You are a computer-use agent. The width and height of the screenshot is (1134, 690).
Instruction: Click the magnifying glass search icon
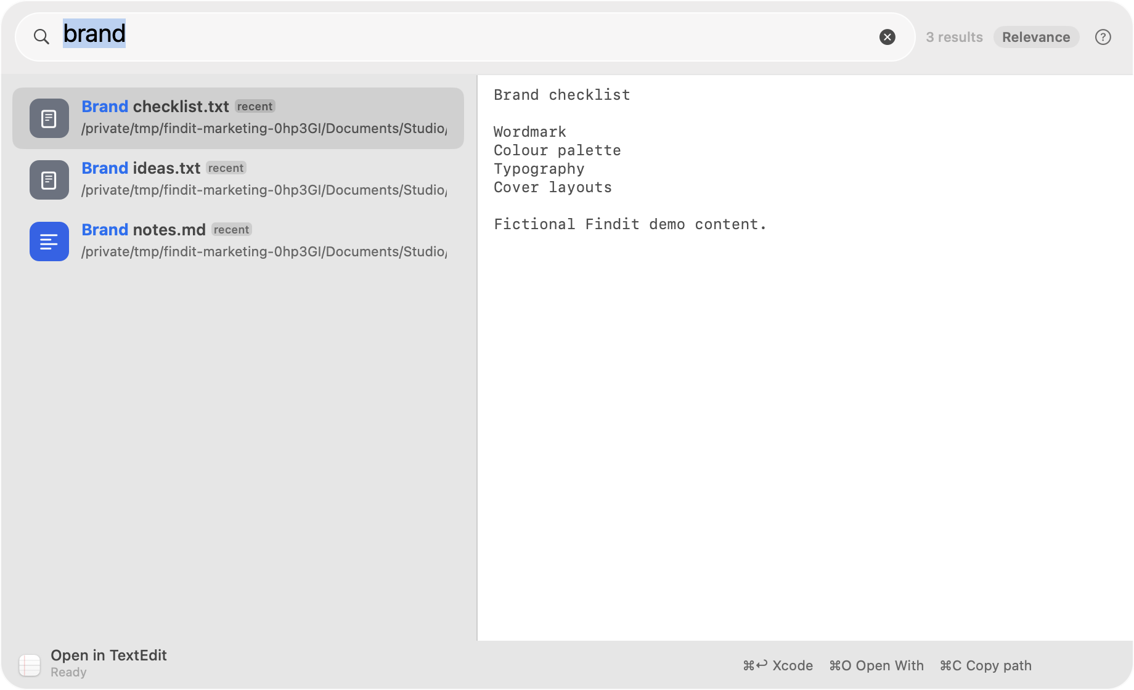pyautogui.click(x=41, y=37)
